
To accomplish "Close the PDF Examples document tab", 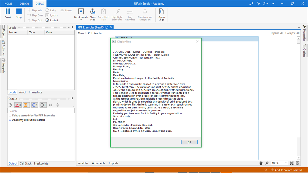I will 111,27.
